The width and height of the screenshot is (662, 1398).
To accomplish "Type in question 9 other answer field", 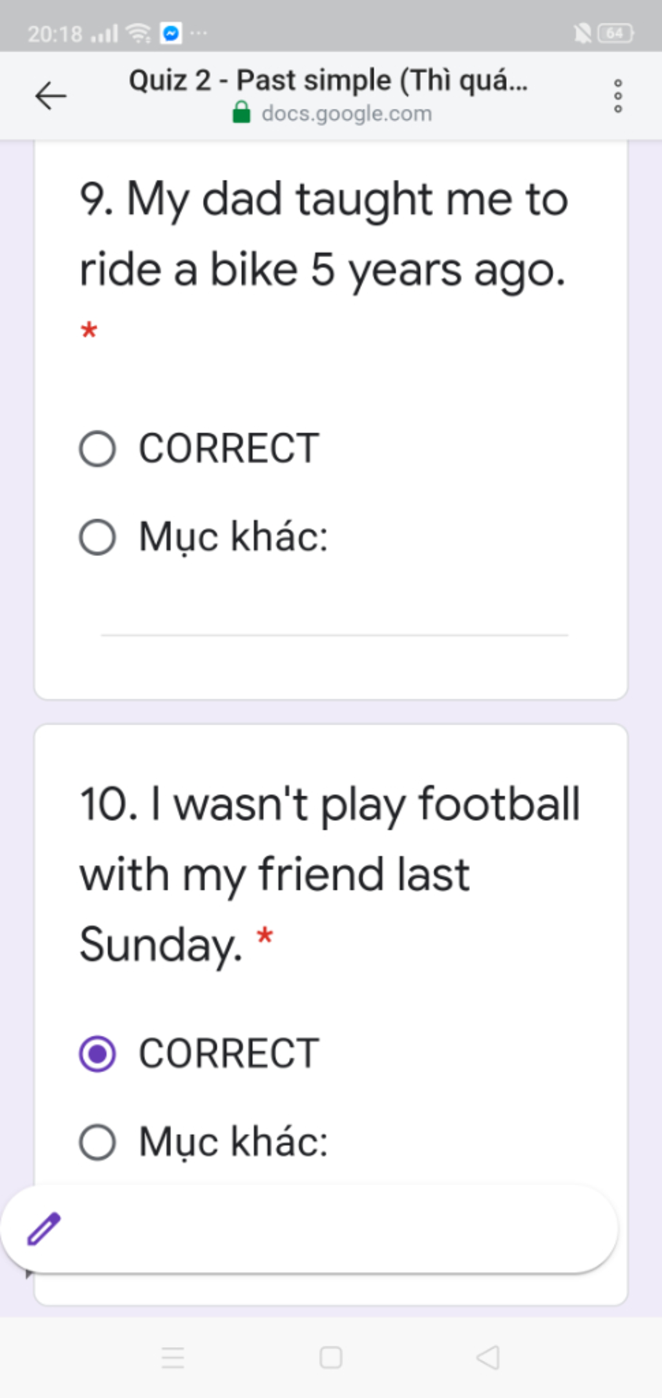I will 334,621.
